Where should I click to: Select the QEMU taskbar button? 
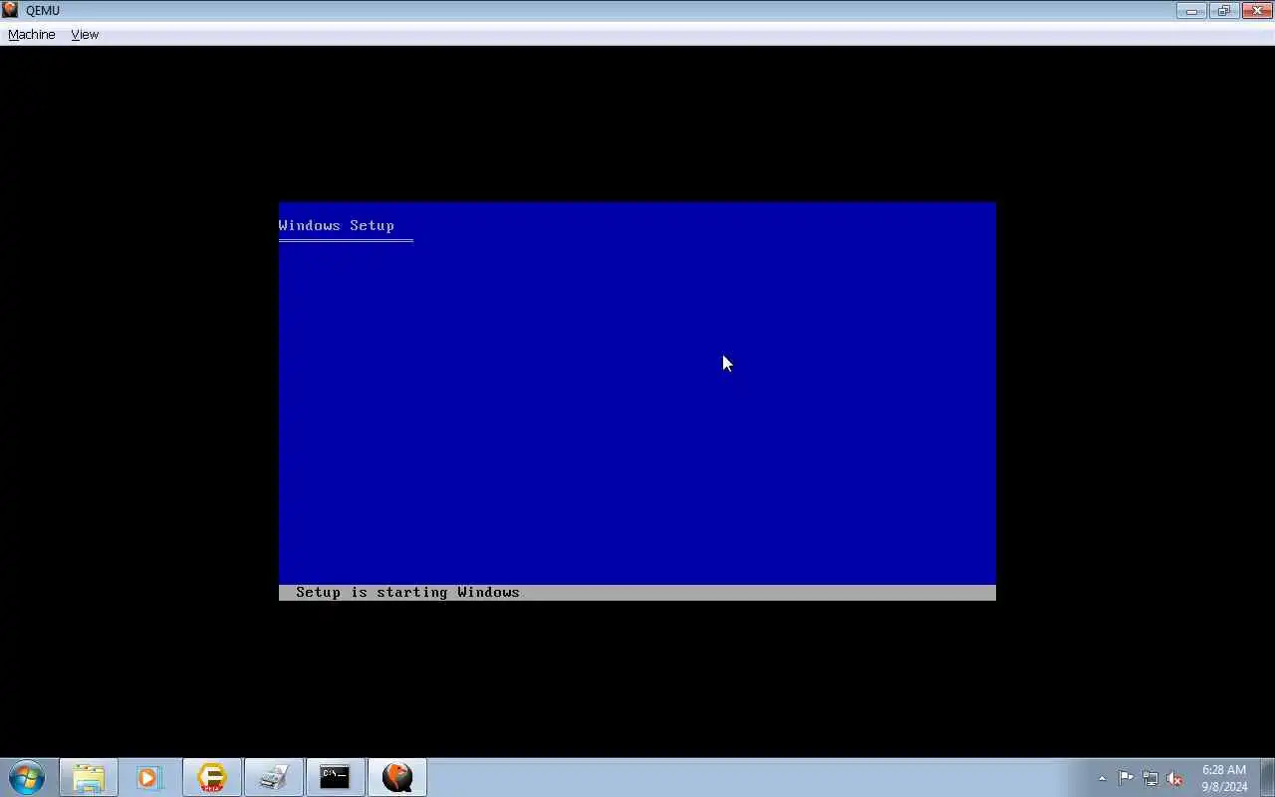pos(397,777)
